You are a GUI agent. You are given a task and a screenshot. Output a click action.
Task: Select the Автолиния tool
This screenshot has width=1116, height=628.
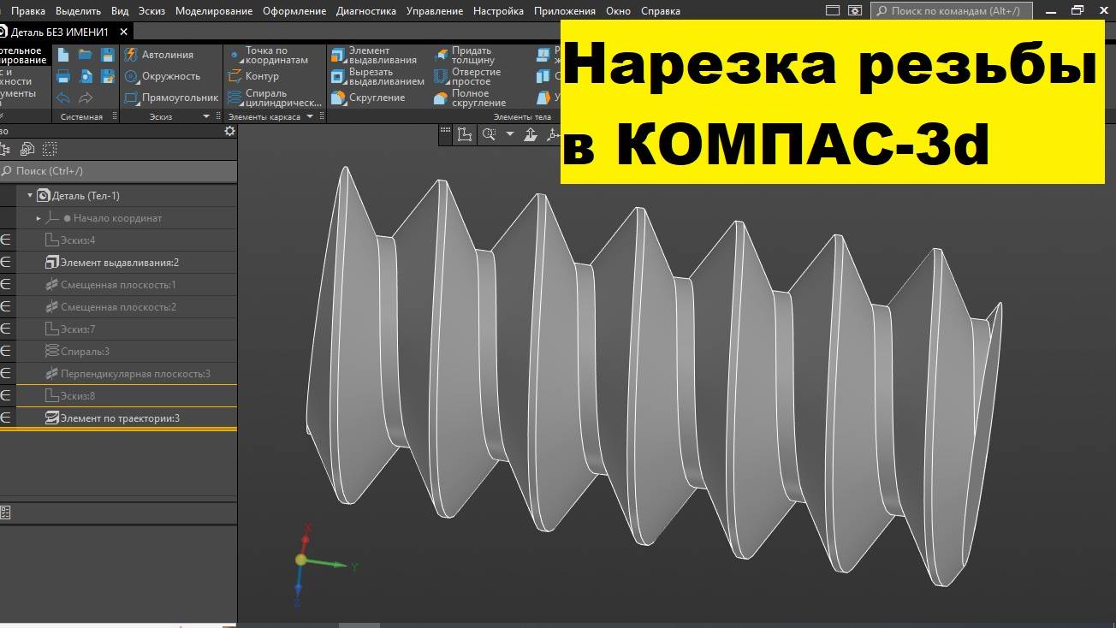159,54
